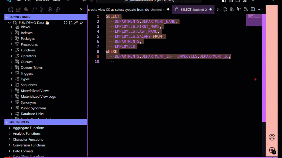The width and height of the screenshot is (282, 158).
Task: Open the editor more actions ellipsis
Action: [259, 9]
